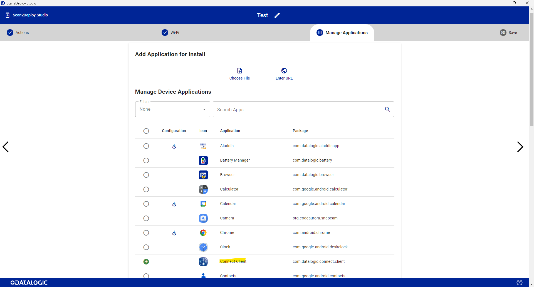Select the Camera row circle
The image size is (534, 287).
[146, 218]
